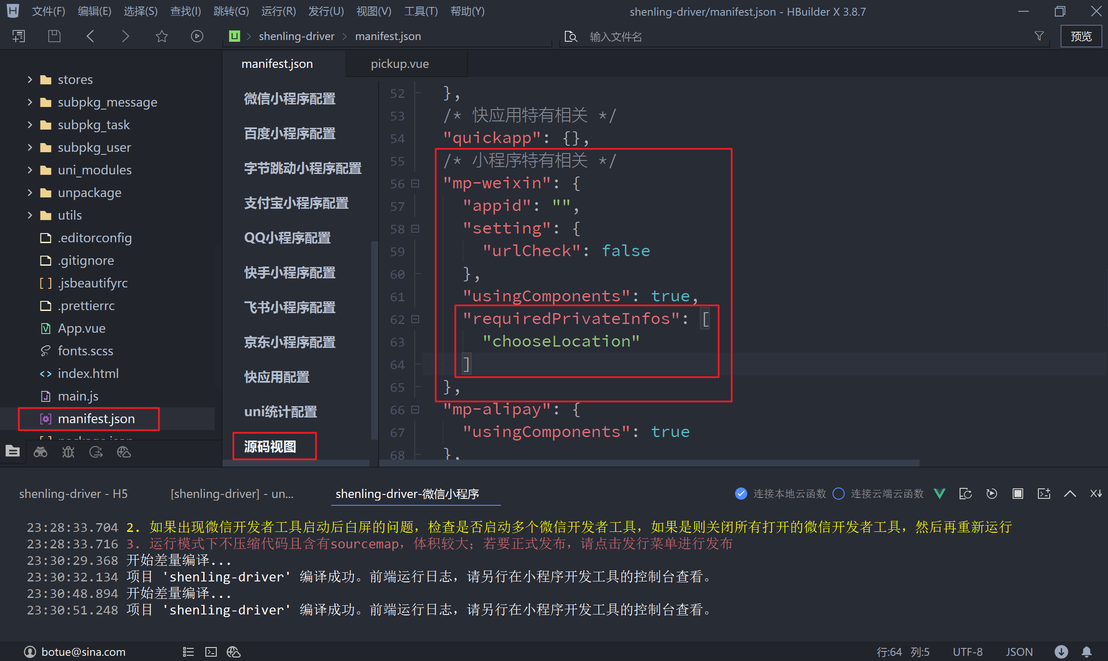The image size is (1108, 661).
Task: Click the bookmark star icon
Action: click(161, 36)
